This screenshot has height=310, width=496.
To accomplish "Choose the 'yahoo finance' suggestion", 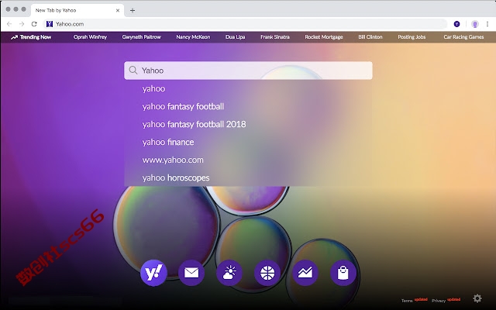I will click(168, 142).
